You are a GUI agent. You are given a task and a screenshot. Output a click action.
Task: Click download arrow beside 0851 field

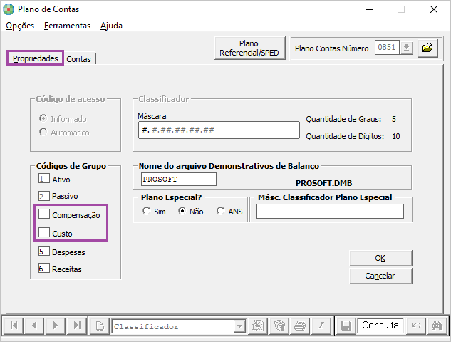point(406,48)
